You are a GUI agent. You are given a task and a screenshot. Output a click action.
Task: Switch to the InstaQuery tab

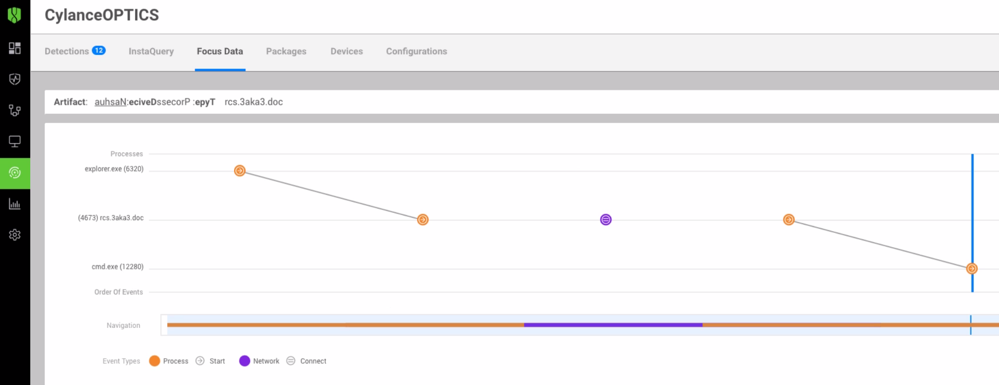click(151, 51)
